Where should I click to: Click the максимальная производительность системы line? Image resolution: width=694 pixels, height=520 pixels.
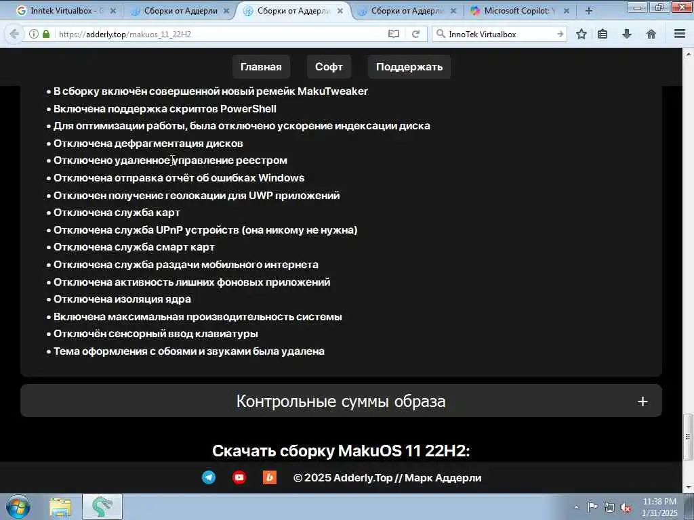[x=195, y=317]
